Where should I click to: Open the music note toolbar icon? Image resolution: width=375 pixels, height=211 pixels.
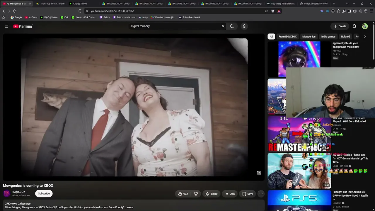344,11
